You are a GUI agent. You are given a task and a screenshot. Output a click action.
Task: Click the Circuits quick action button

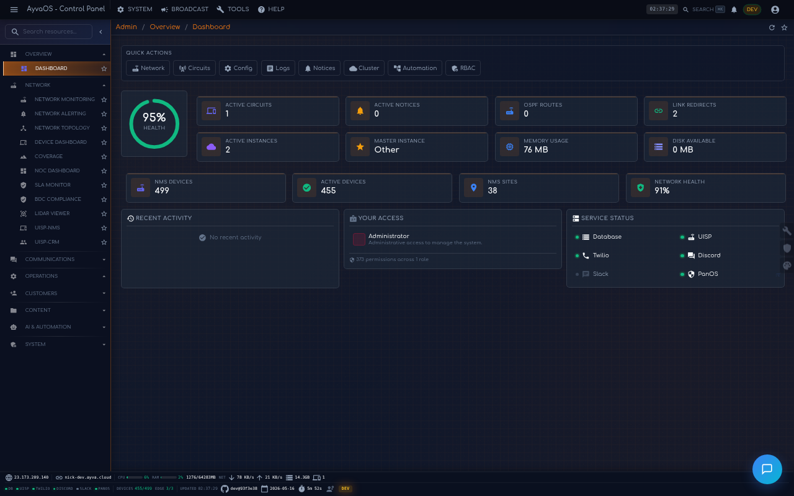point(195,68)
